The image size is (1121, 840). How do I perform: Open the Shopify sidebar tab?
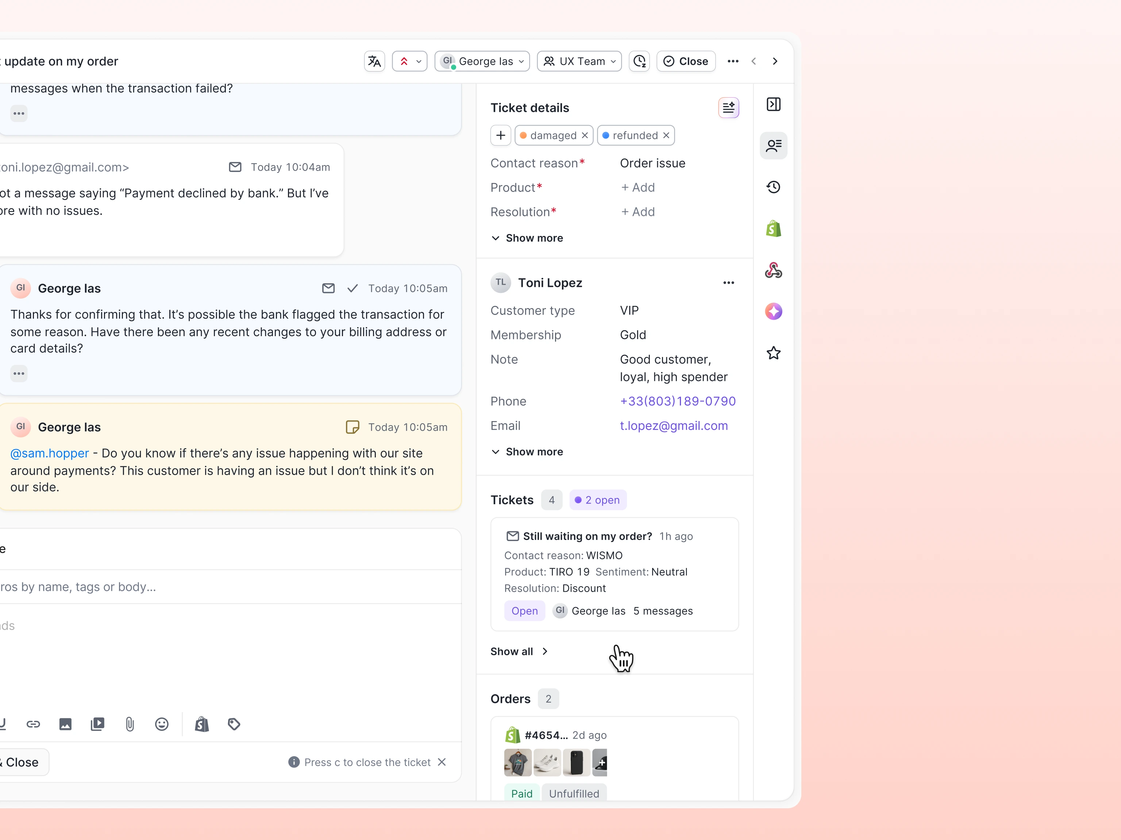(x=773, y=229)
